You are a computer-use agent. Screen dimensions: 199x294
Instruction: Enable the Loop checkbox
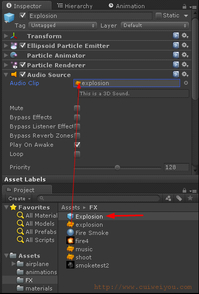pyautogui.click(x=77, y=154)
